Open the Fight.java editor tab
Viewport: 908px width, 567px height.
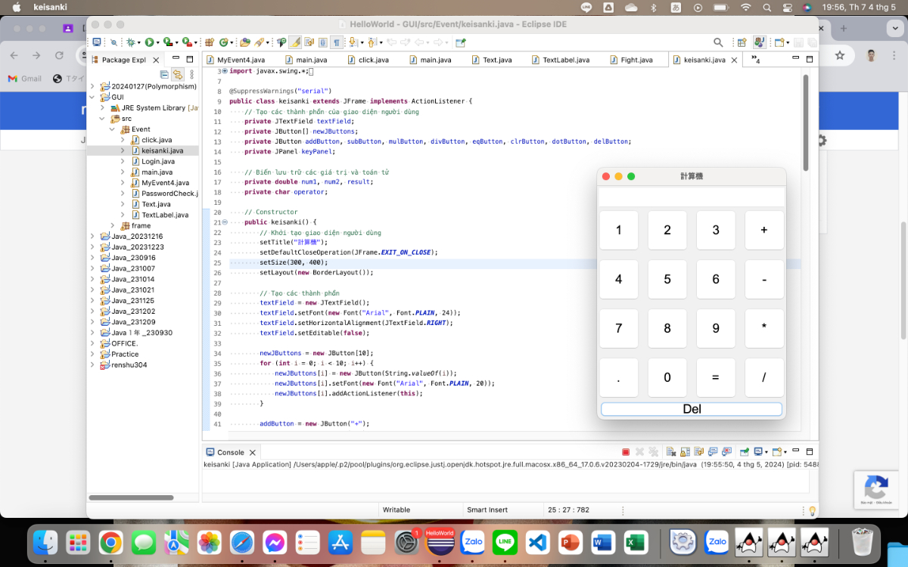click(x=636, y=60)
